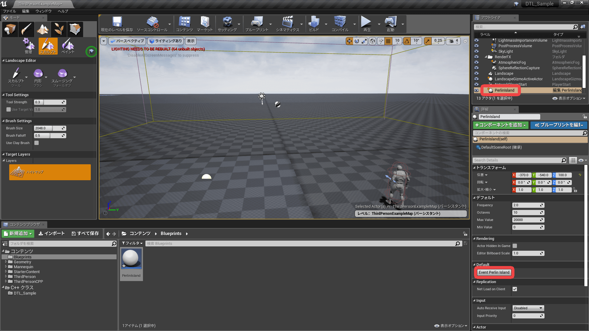Screen dimensions: 589x331
Task: Open the Window (ウィンドウ) menu
Action: (x=43, y=11)
